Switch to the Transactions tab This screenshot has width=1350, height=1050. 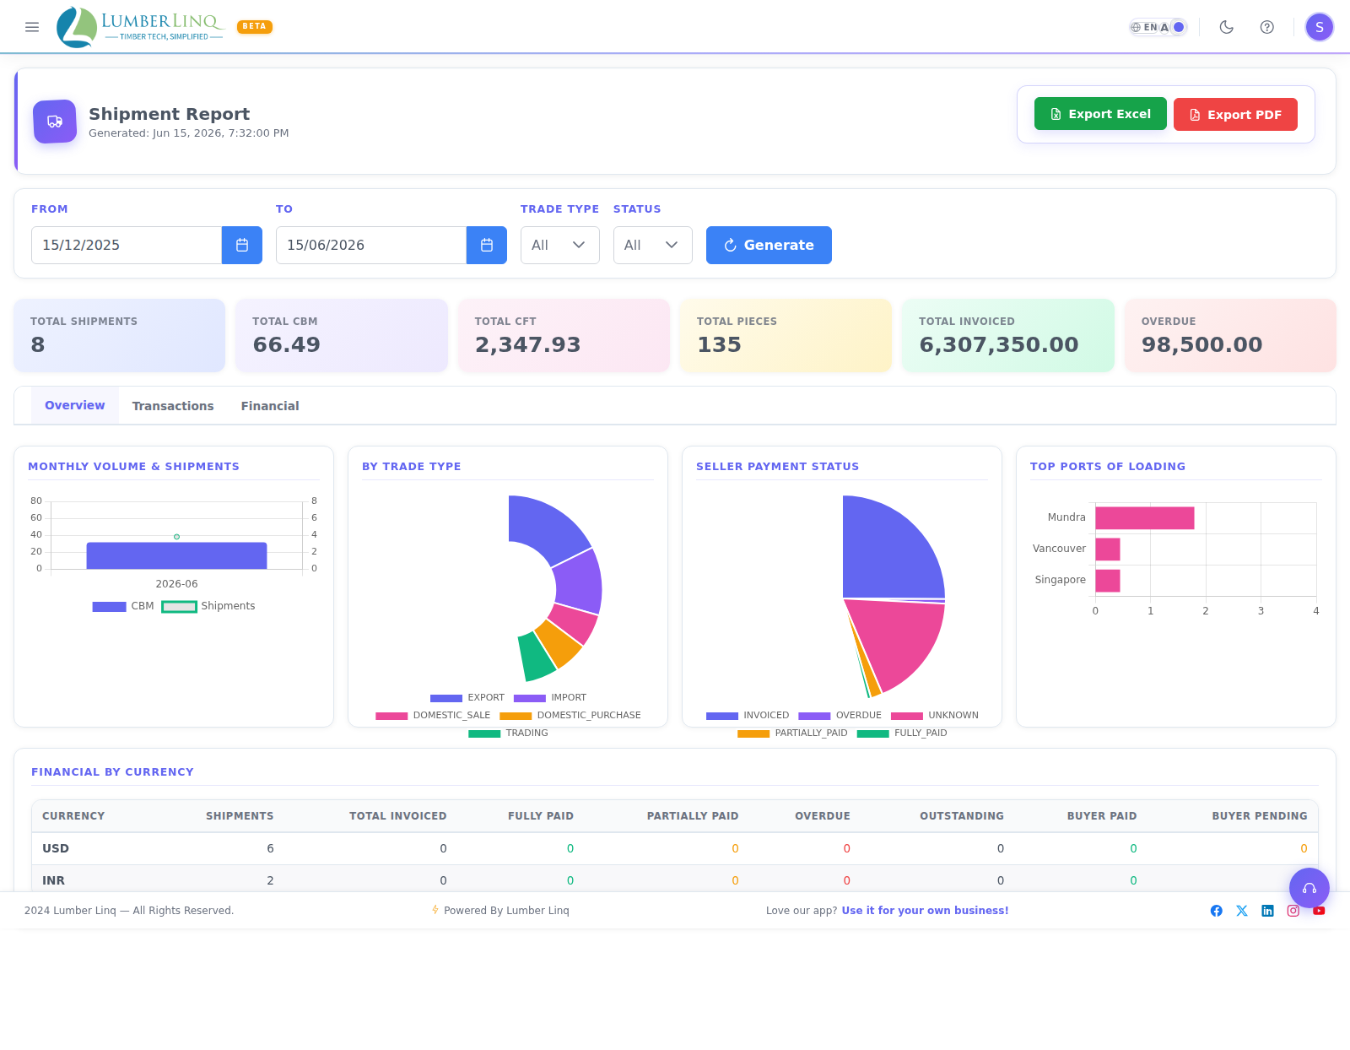click(x=173, y=406)
